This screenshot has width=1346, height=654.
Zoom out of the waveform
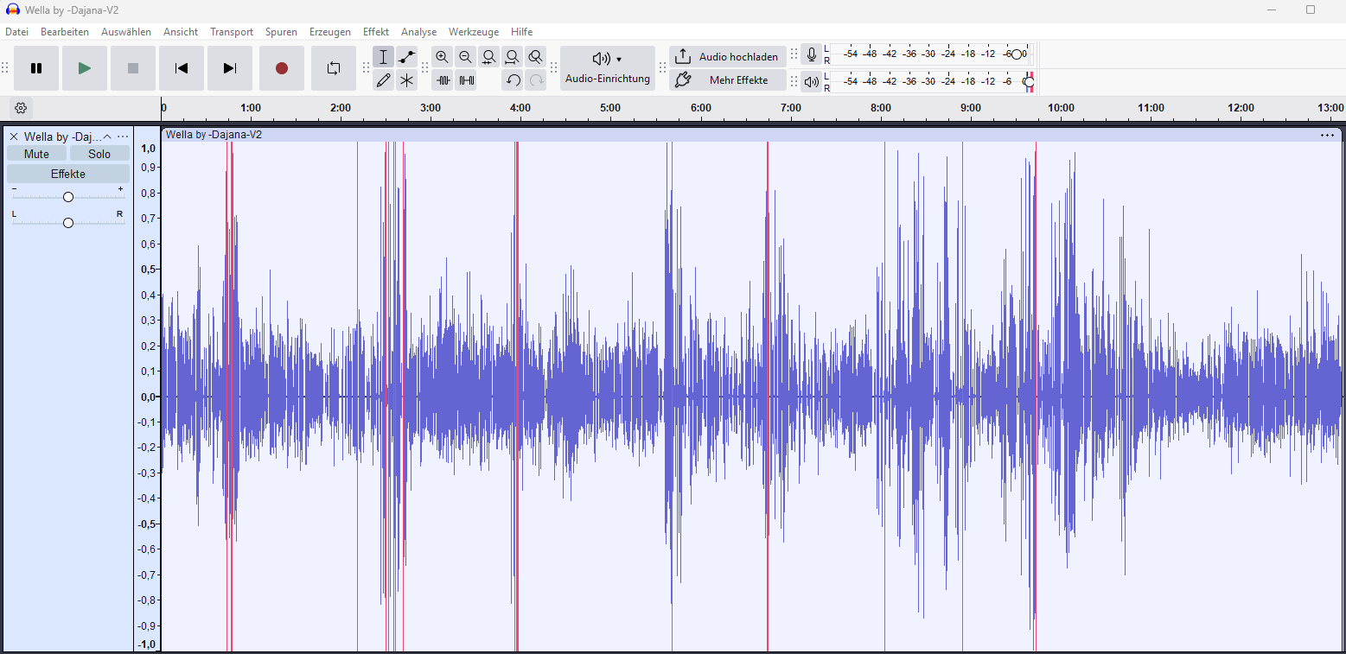coord(466,57)
